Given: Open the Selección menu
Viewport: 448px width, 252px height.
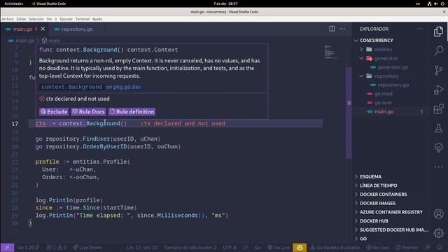Looking at the screenshot, I should point(36,19).
